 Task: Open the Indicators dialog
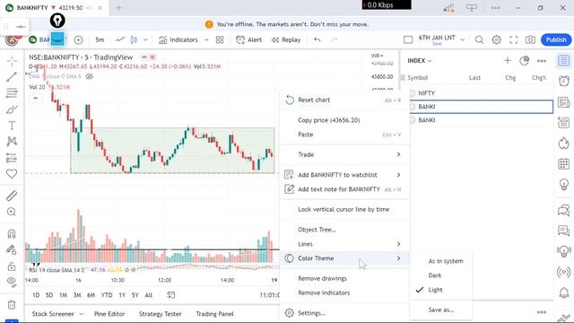click(178, 39)
